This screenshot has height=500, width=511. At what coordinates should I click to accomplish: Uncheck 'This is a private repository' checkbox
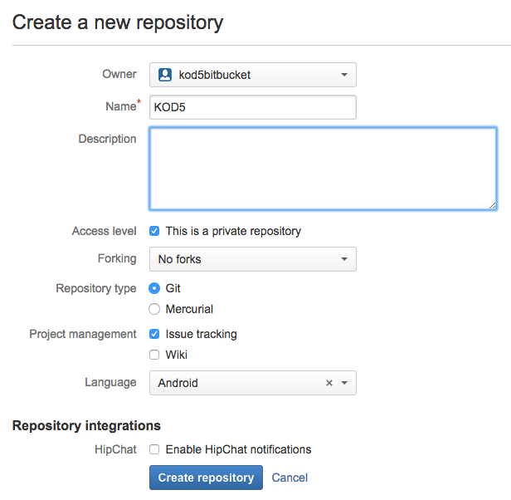coord(154,231)
